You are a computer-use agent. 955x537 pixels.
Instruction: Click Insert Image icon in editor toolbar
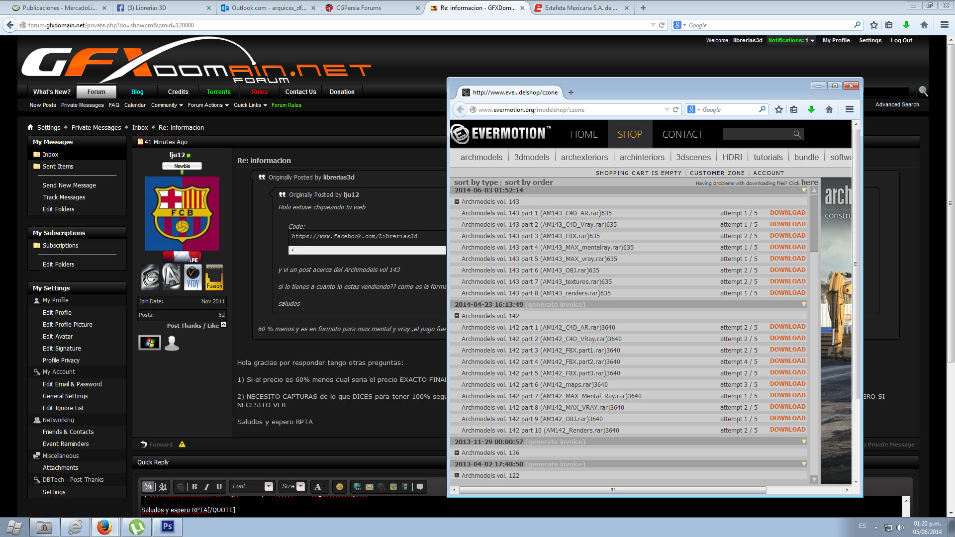393,487
